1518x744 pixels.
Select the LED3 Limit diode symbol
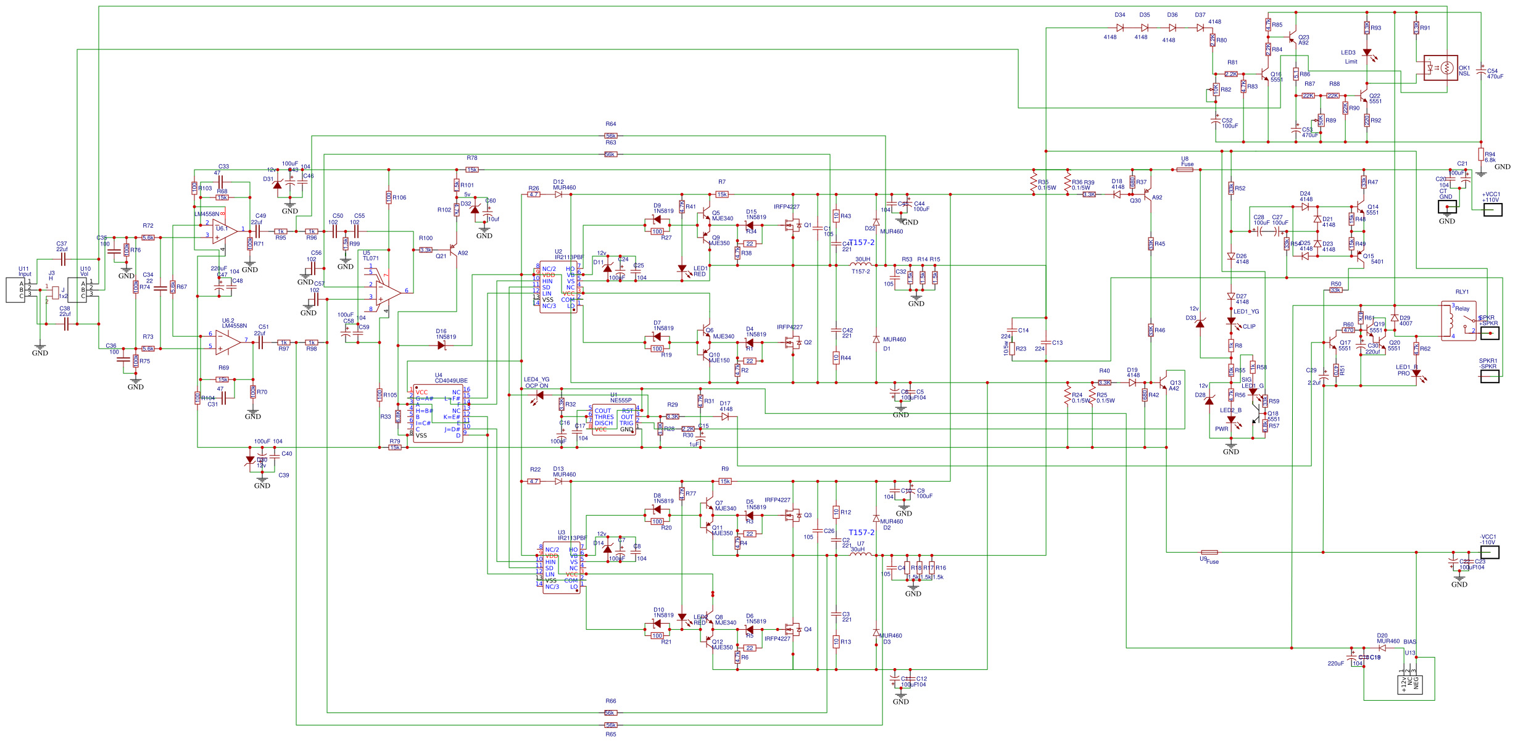pos(1367,54)
